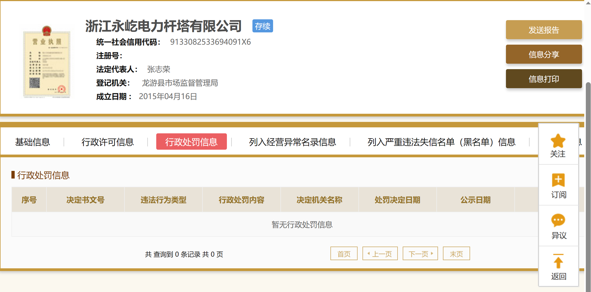Click the 关注 star icon
This screenshot has height=292, width=591.
[558, 141]
